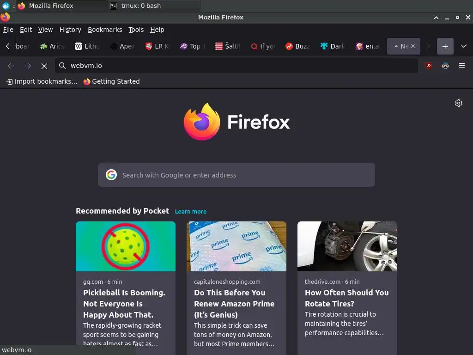
Task: Switch to tmux: 0 bash taskbar window
Action: coord(154,6)
